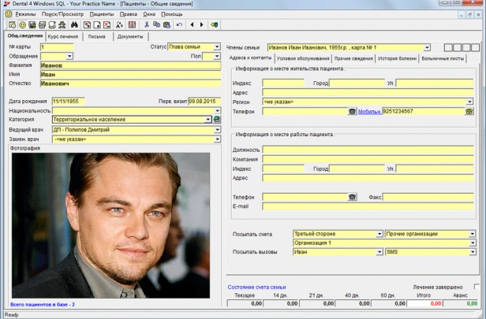
Task: Click the smiley face toolbar icon
Action: tap(22, 24)
